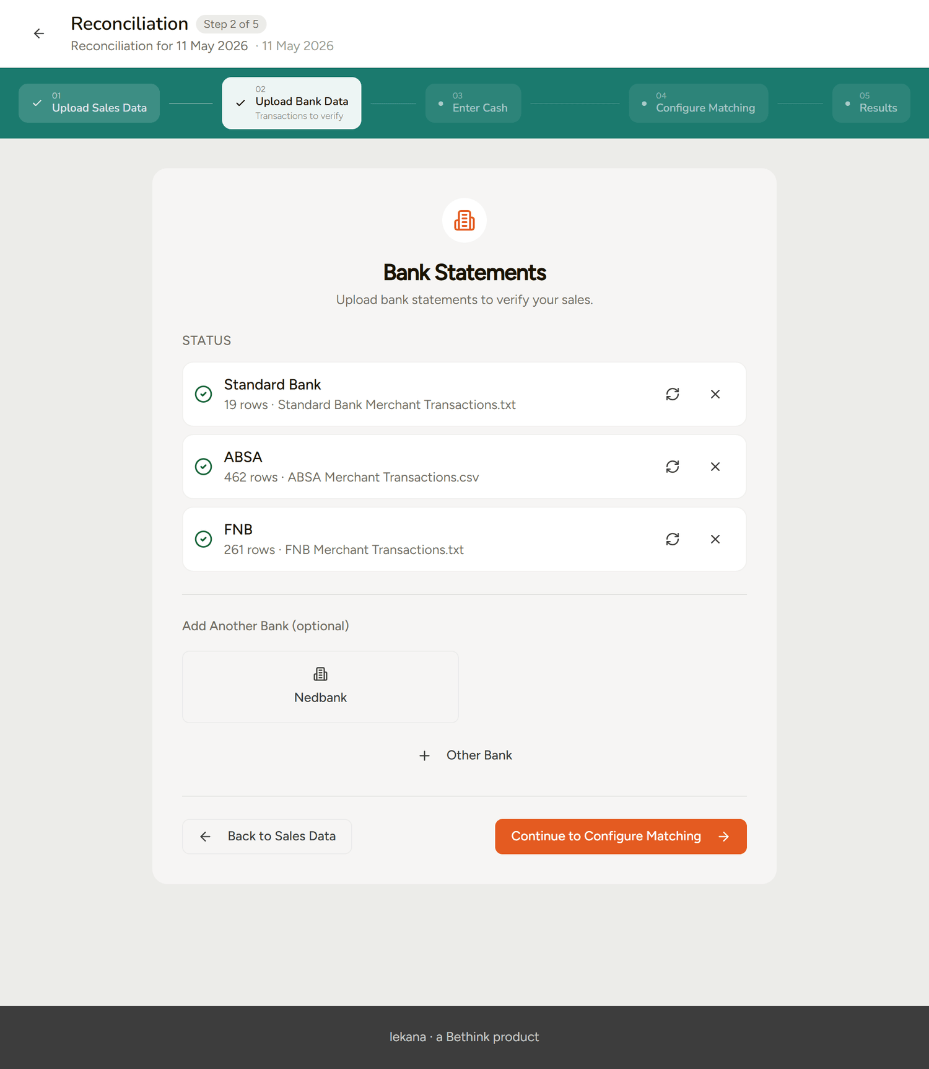This screenshot has width=929, height=1069.
Task: Click the plus icon beside Other Bank
Action: coord(424,755)
